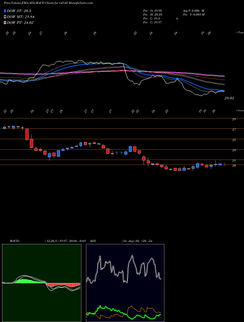Image resolution: width=244 pixels, height=322 pixels.
Task: Click the 'Lows' label at right edge of second marker row
Action: click(x=240, y=111)
